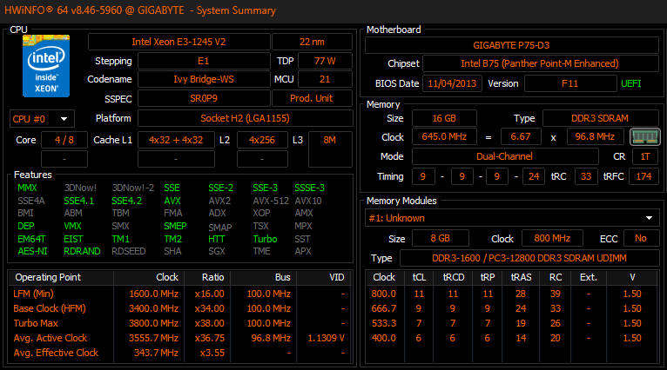
Task: Click the Turbo feature label
Action: pos(265,239)
